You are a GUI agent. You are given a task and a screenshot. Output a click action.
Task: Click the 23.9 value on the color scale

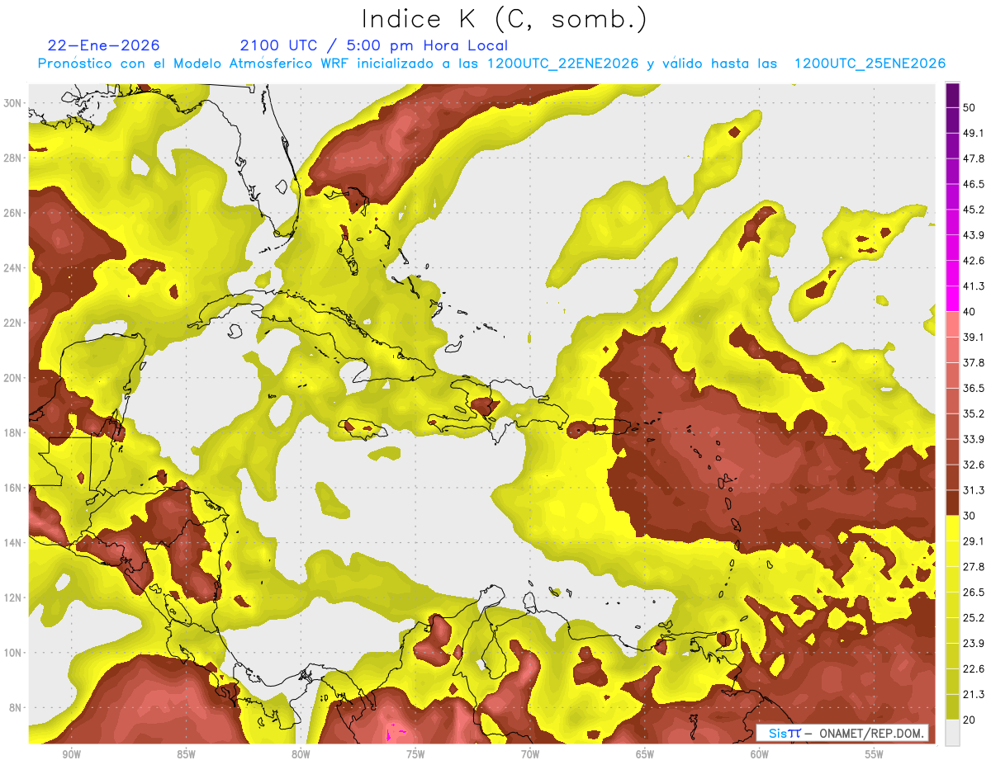[x=973, y=645]
